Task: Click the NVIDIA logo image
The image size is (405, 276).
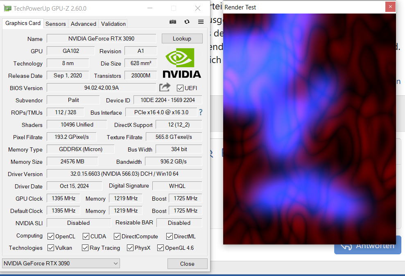Action: coord(182,63)
